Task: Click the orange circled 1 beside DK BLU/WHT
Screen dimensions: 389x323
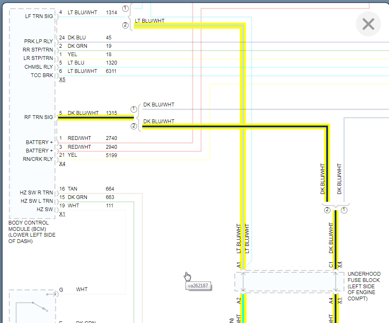Action: click(x=133, y=109)
